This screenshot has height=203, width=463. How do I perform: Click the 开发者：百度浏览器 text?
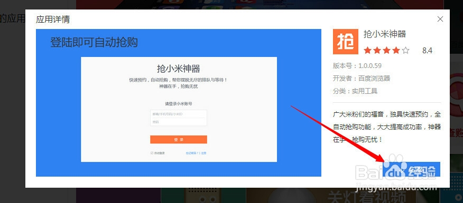pos(362,79)
